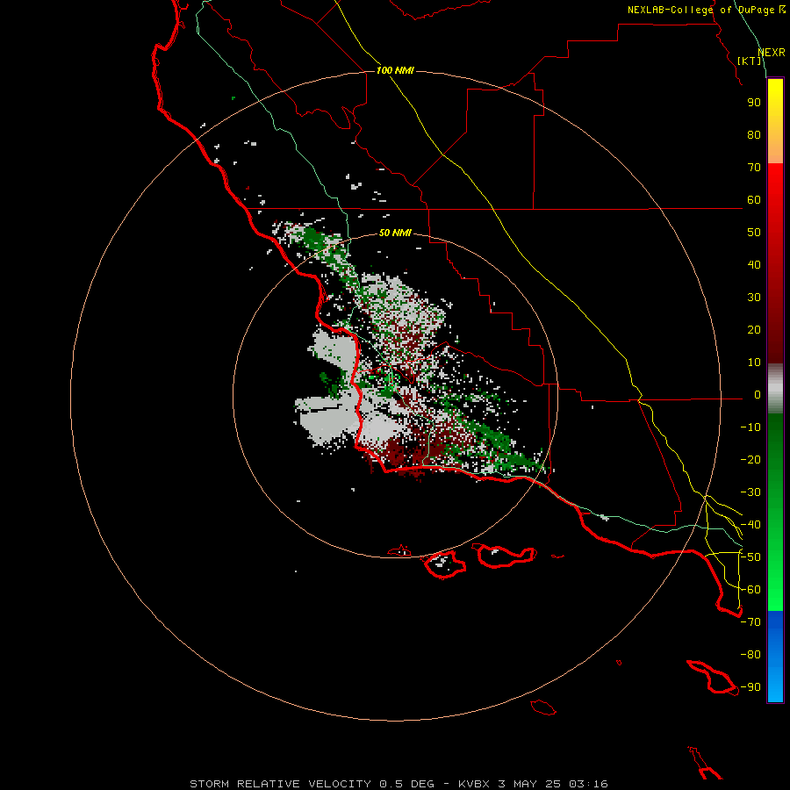The height and width of the screenshot is (790, 790).
Task: Click the 70 value on the velocity scale
Action: [754, 168]
